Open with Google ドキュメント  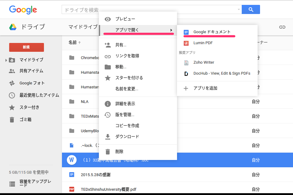217,32
